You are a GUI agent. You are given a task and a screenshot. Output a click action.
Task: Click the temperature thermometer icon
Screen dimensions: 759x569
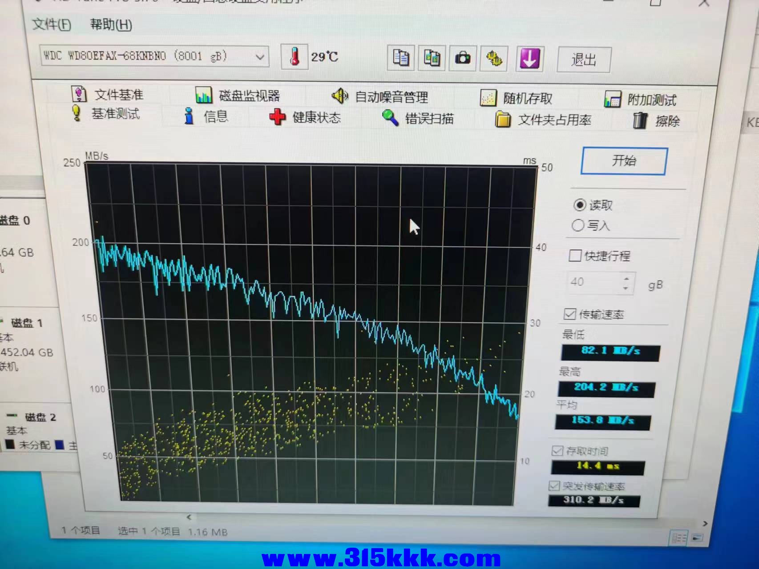pyautogui.click(x=294, y=57)
